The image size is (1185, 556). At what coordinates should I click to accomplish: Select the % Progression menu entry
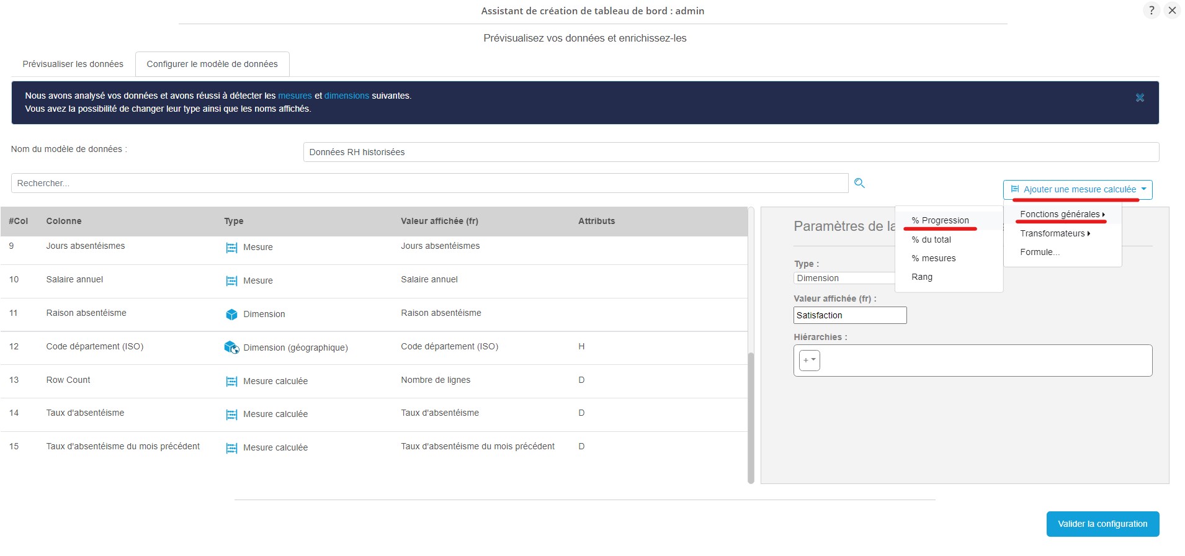[x=940, y=221]
